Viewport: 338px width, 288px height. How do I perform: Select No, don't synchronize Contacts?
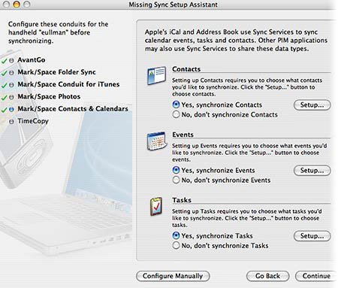(x=177, y=114)
